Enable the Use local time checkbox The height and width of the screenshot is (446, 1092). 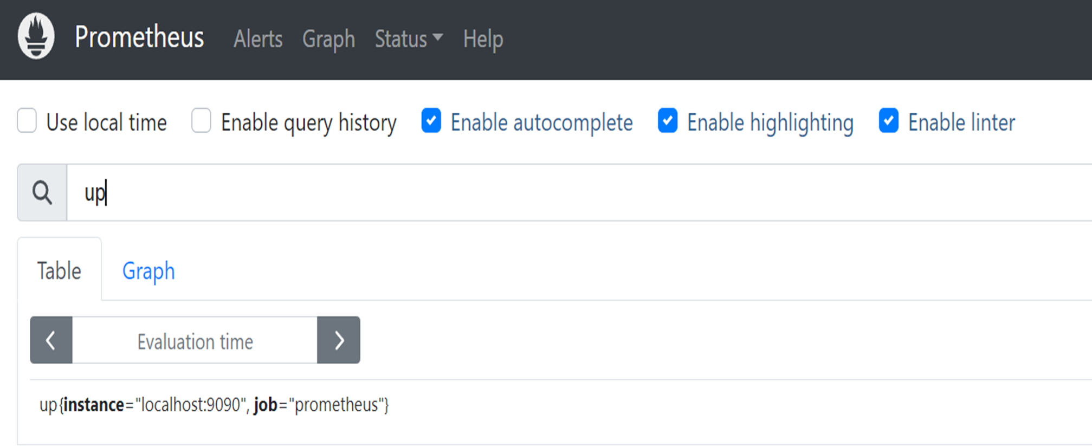pyautogui.click(x=27, y=120)
